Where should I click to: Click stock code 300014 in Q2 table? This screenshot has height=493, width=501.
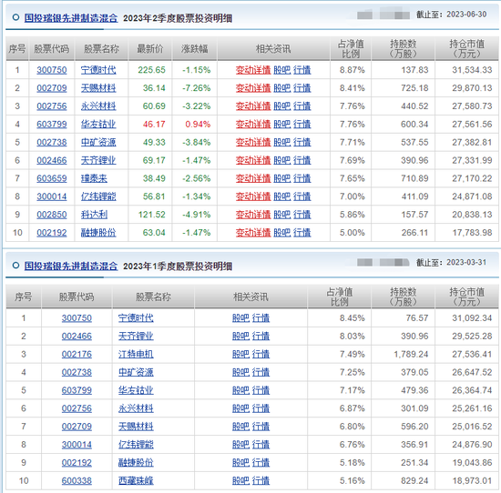tap(52, 196)
